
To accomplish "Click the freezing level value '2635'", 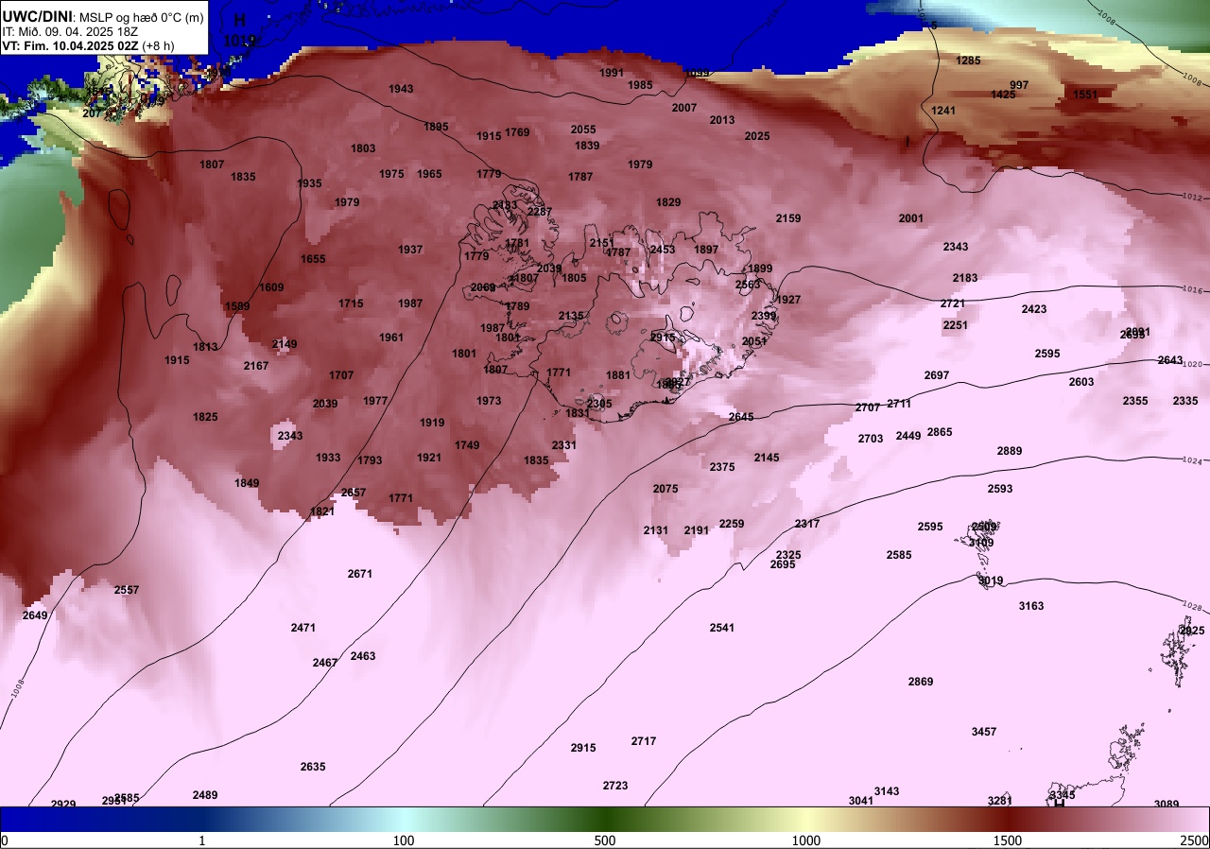I will point(313,767).
